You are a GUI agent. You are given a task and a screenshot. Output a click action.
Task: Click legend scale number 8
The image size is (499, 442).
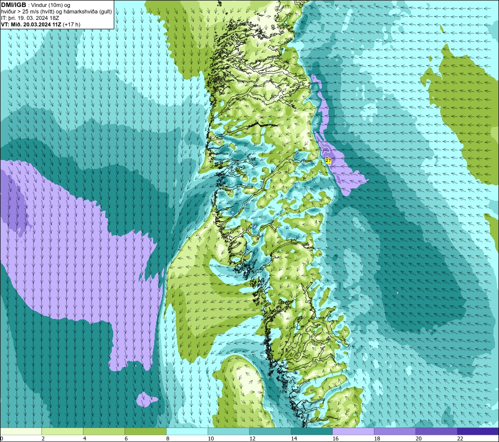[x=168, y=439]
